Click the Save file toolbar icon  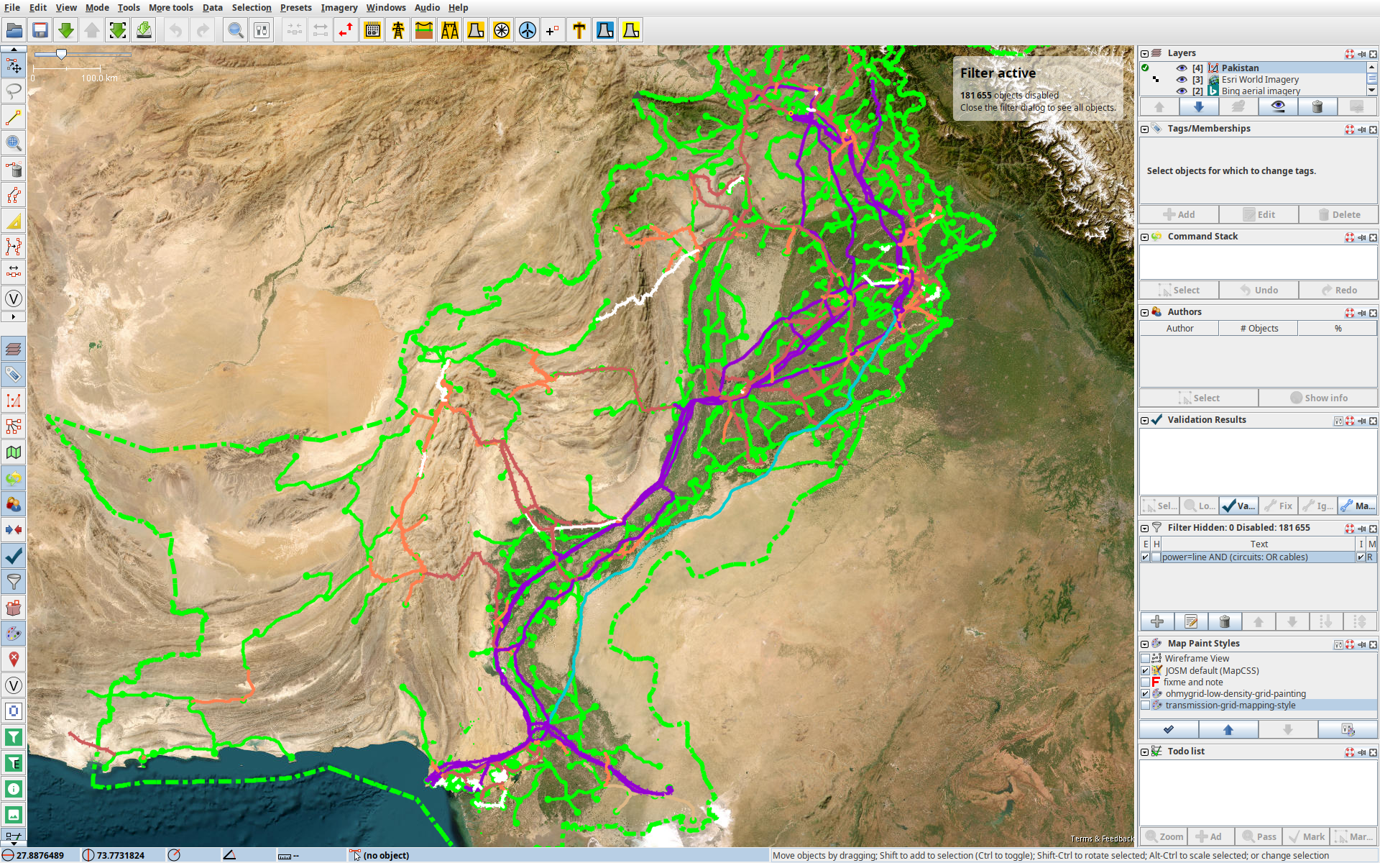tap(40, 30)
